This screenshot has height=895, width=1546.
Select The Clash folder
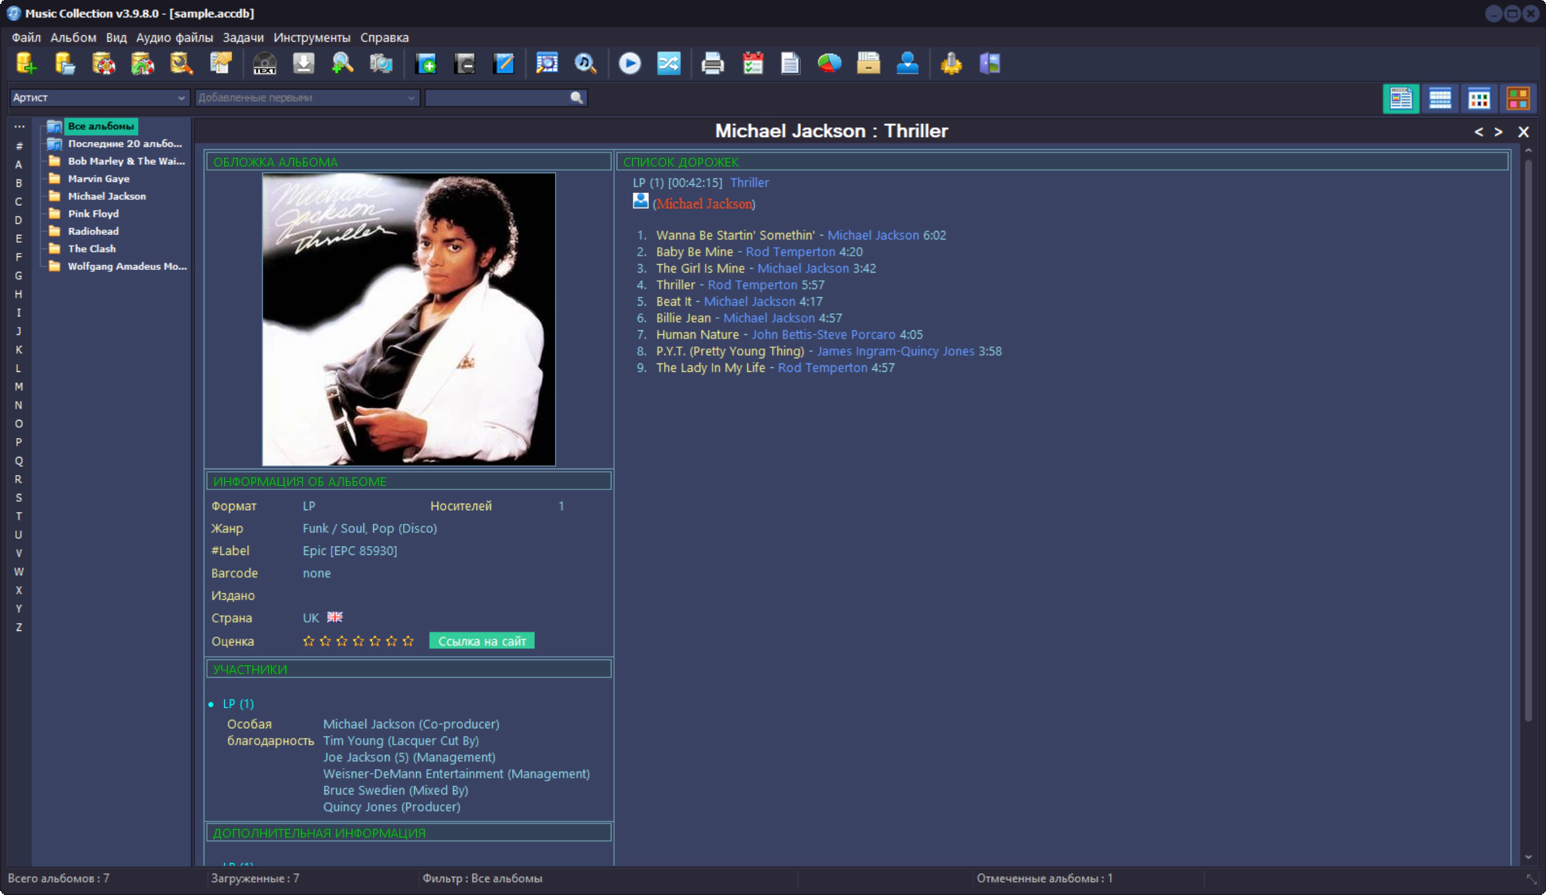coord(92,249)
